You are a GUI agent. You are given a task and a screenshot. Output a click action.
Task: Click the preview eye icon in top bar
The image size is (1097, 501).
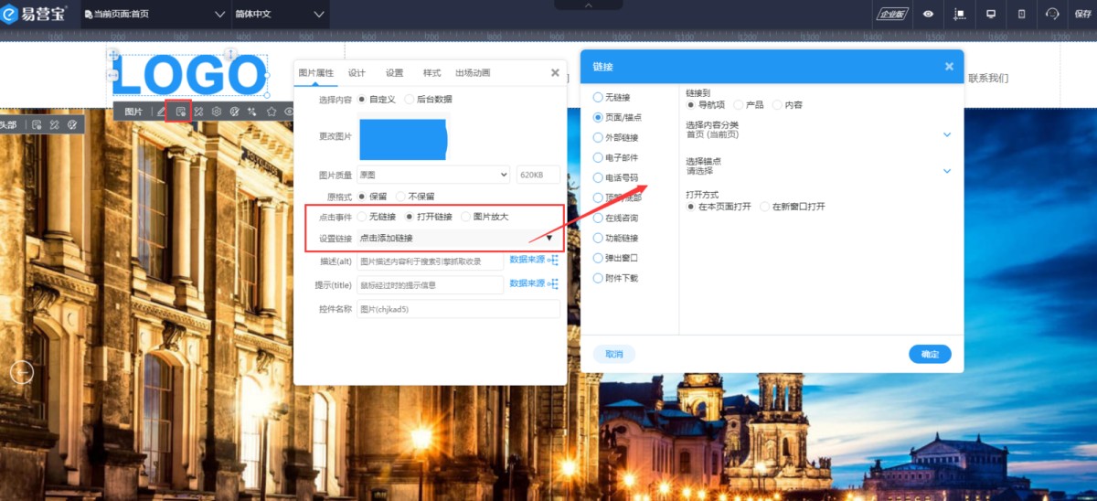tap(928, 14)
